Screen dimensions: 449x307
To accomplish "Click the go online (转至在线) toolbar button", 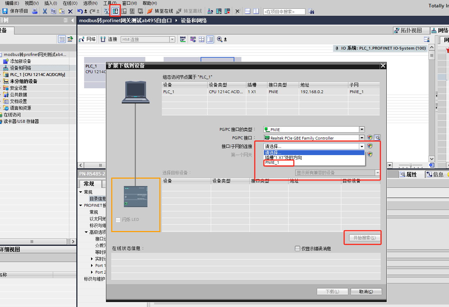I will [160, 11].
